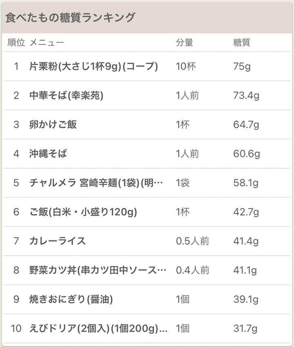The height and width of the screenshot is (347, 294).
Task: Click the 糖質 column header
Action: coord(242,42)
